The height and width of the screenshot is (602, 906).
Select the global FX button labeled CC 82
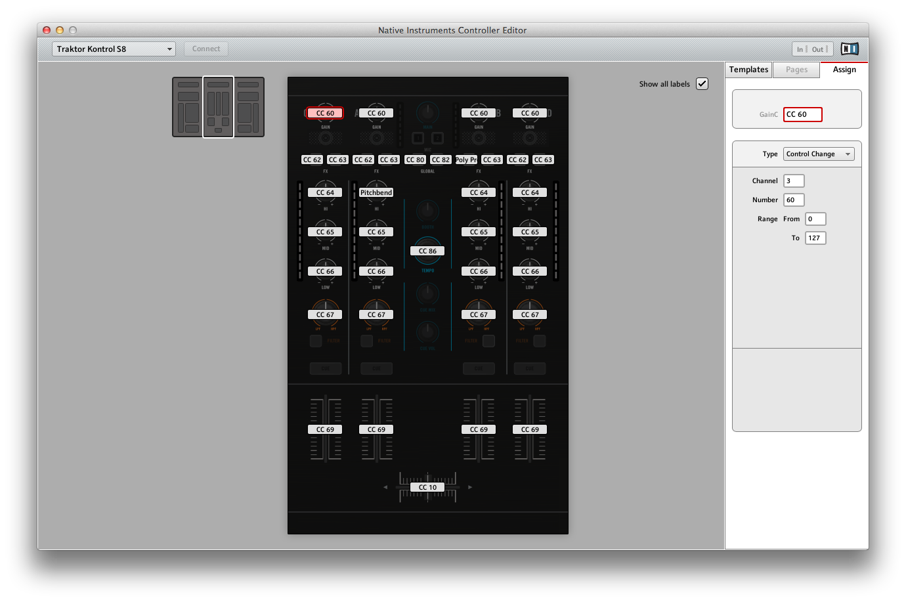point(441,160)
